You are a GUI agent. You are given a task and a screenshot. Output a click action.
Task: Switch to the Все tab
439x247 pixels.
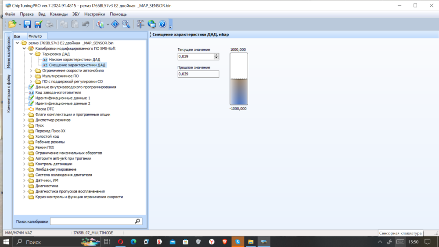pyautogui.click(x=17, y=36)
